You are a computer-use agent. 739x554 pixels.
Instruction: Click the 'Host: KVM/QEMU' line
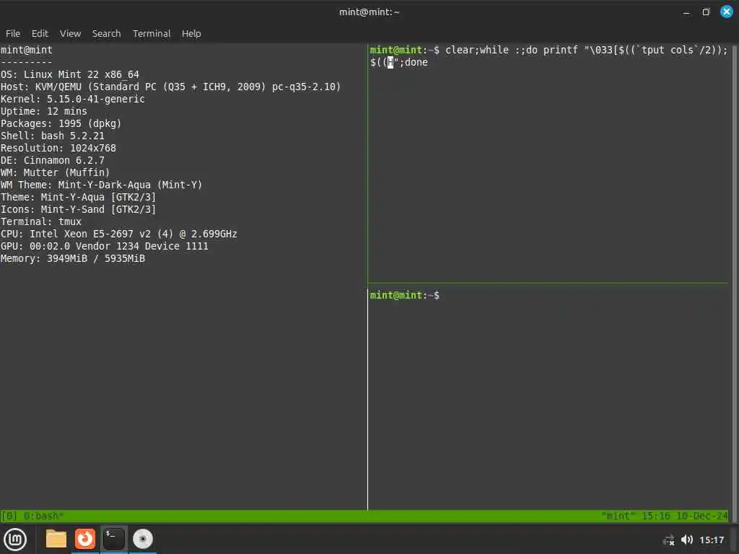(170, 87)
